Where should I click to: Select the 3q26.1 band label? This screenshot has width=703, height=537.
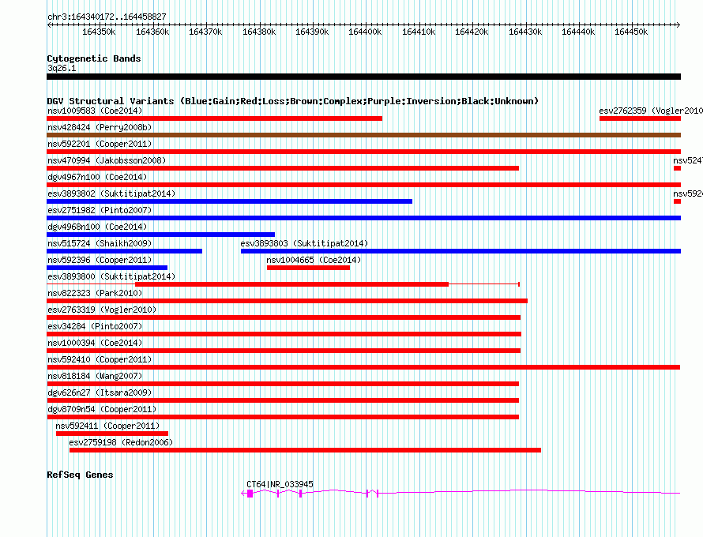62,68
